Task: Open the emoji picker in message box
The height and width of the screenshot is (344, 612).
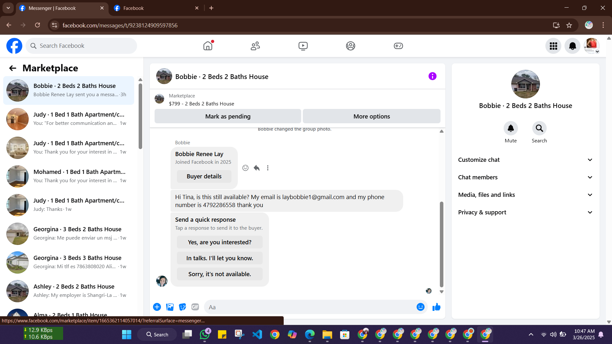Action: point(420,307)
